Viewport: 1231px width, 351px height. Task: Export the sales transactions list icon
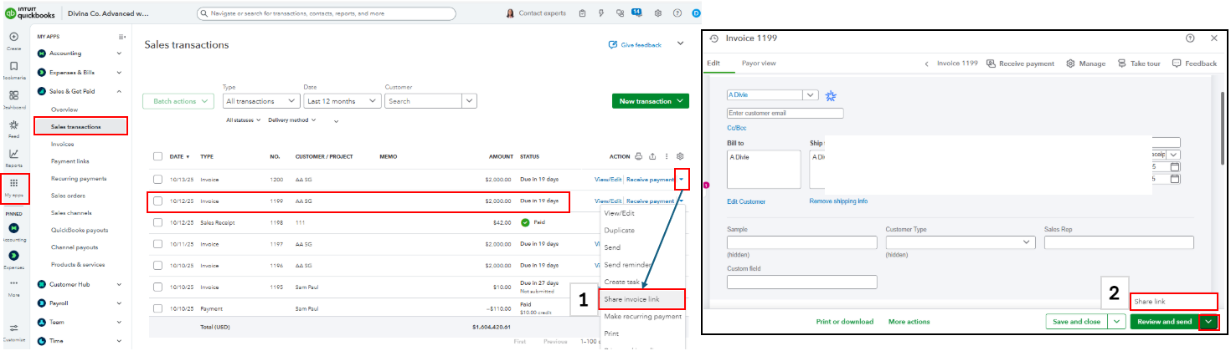click(x=652, y=156)
